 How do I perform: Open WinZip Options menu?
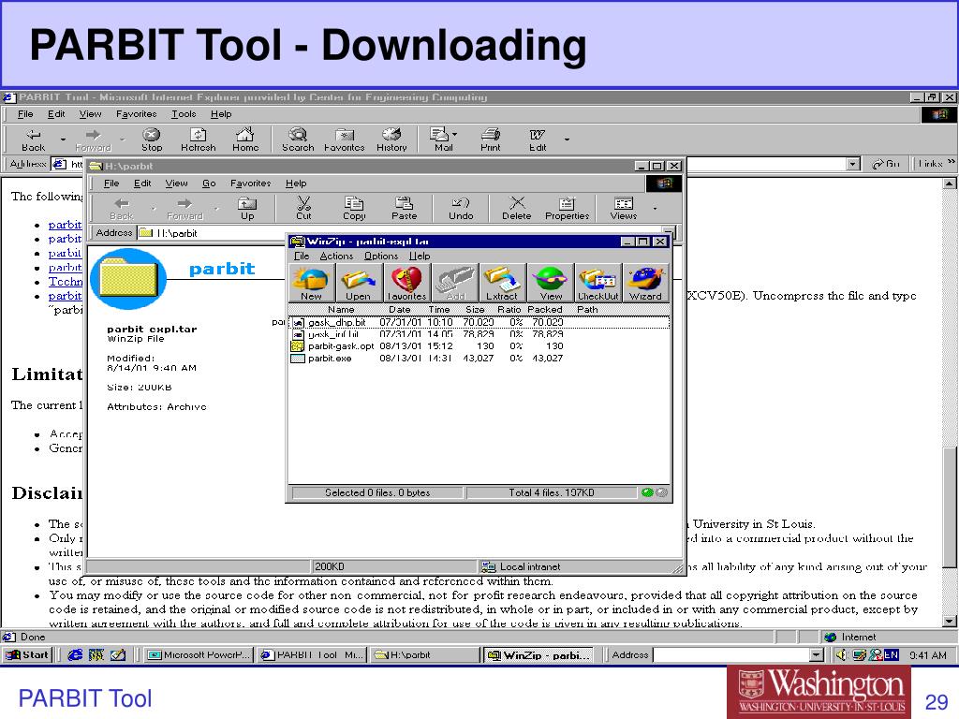pos(381,256)
